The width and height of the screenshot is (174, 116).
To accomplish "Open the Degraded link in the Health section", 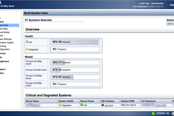I will 34,49.
